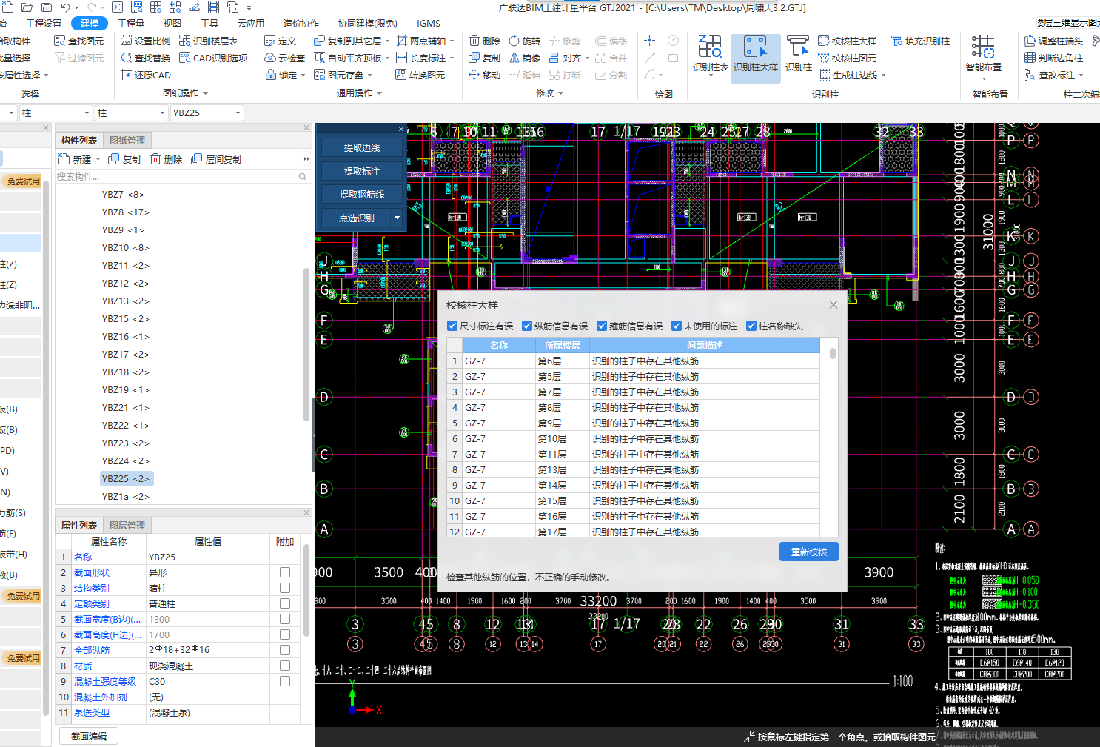
Task: Select the 识别柱表 icon in ribbon
Action: pyautogui.click(x=710, y=47)
